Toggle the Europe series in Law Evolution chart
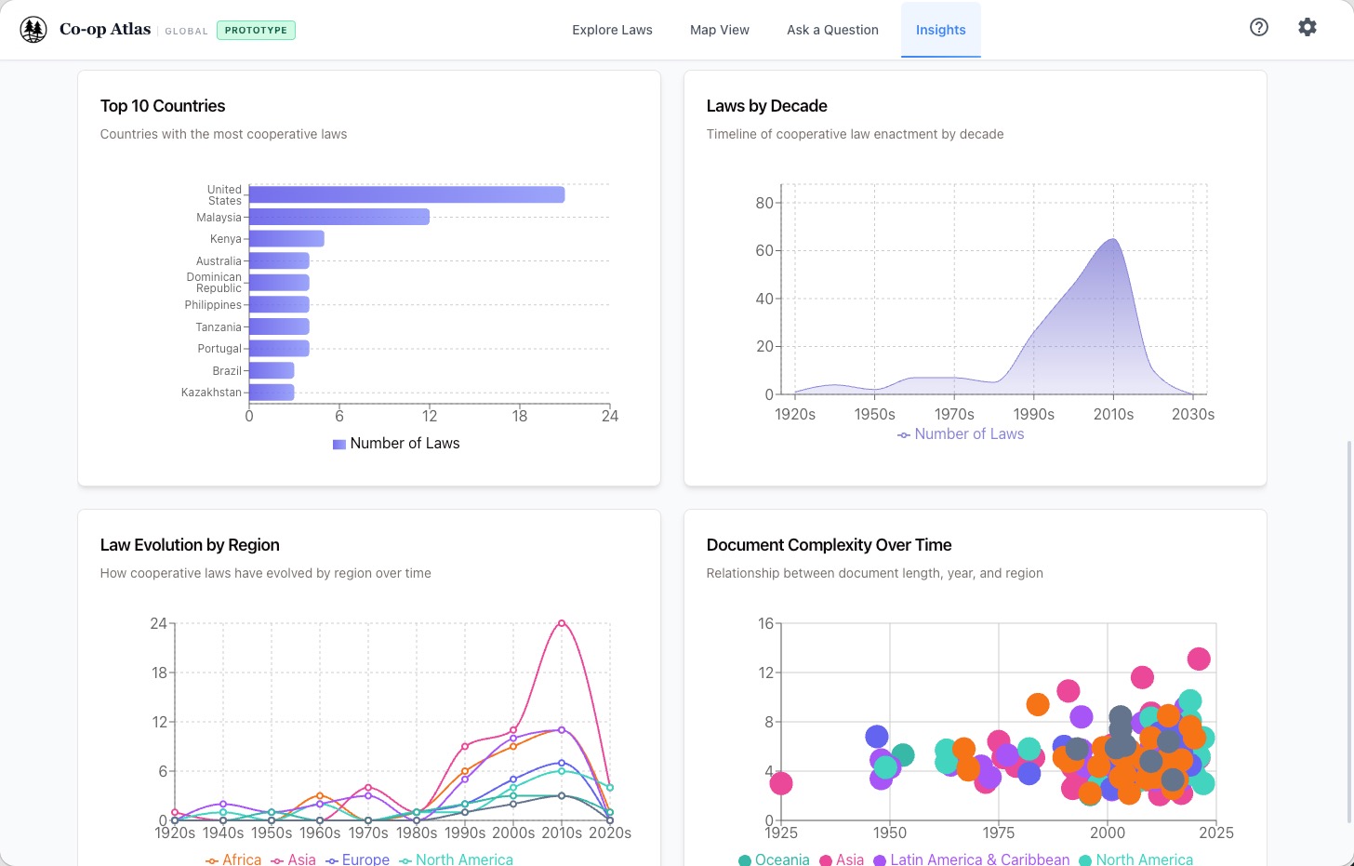1354x866 pixels. 357,859
